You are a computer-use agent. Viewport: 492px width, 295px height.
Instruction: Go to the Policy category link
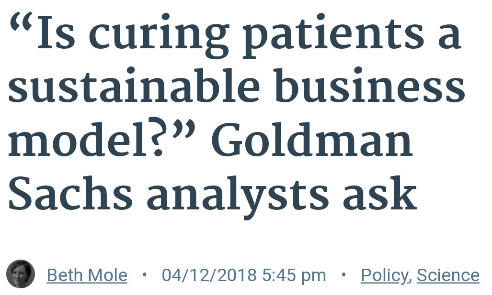coord(385,275)
